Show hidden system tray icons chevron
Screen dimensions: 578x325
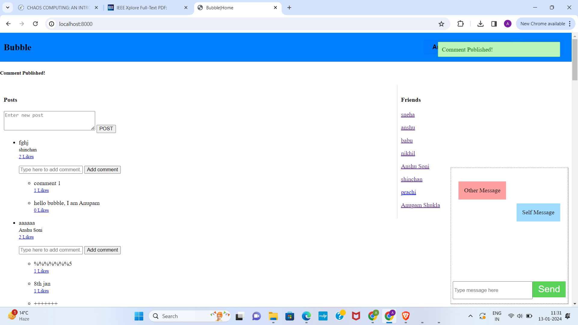pos(470,316)
